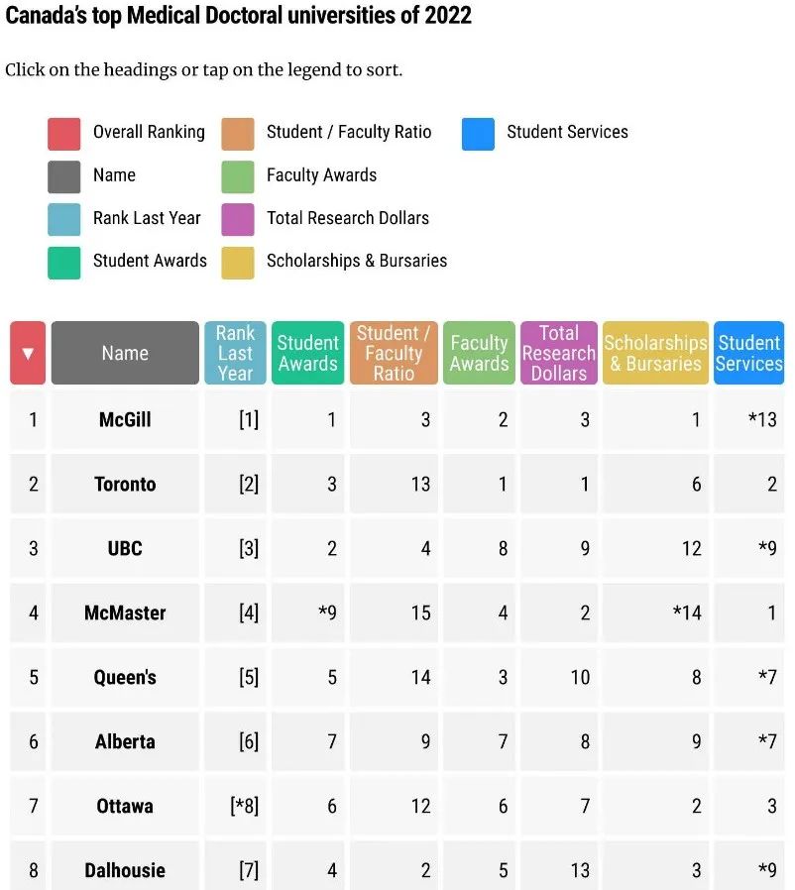Sort by Student Services column header
This screenshot has width=795, height=890.
tap(749, 353)
